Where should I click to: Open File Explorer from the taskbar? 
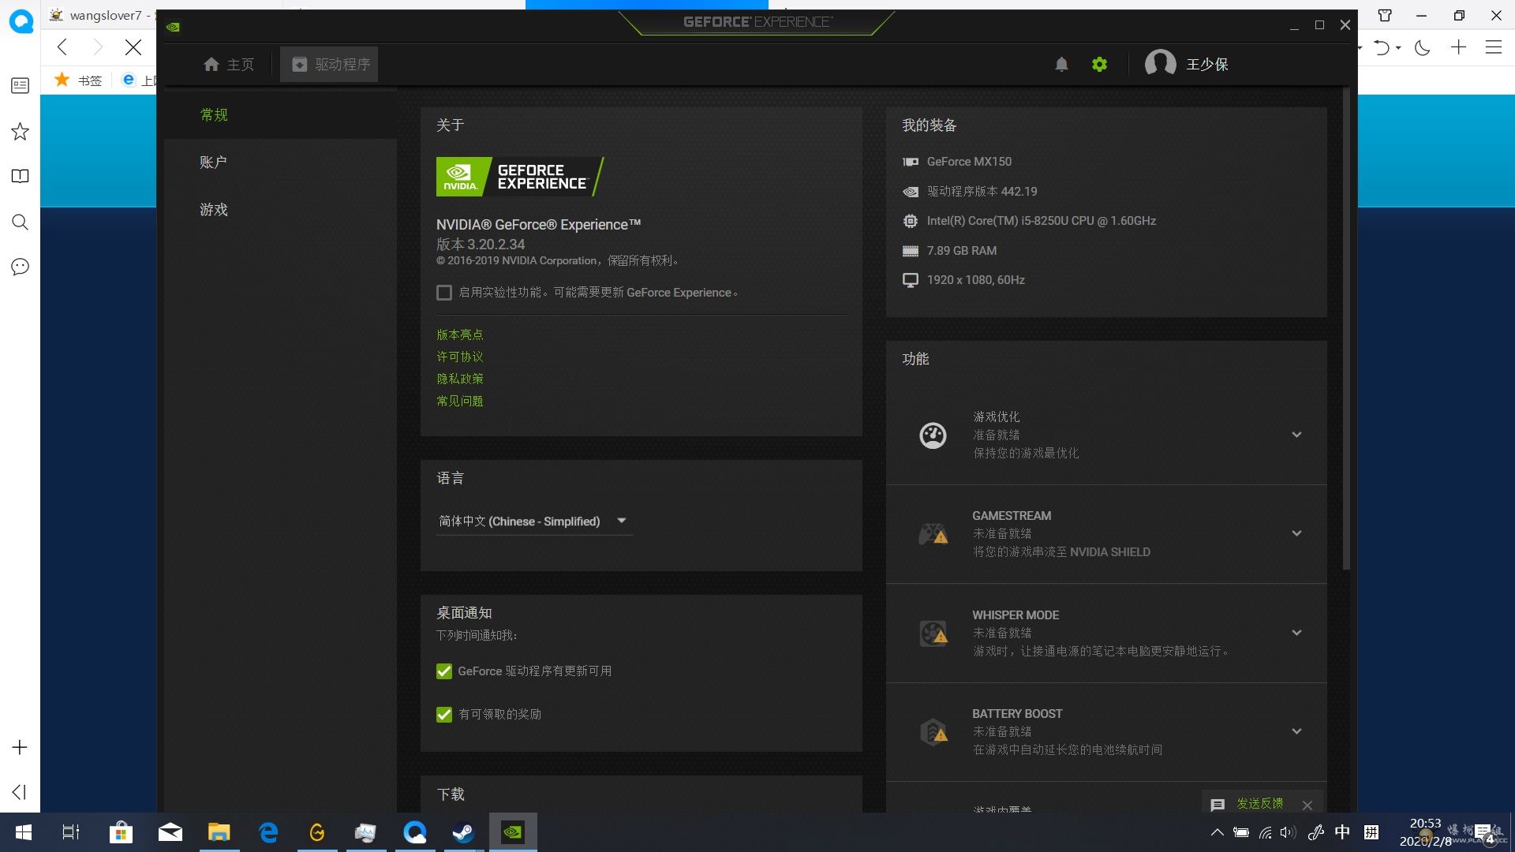click(219, 832)
